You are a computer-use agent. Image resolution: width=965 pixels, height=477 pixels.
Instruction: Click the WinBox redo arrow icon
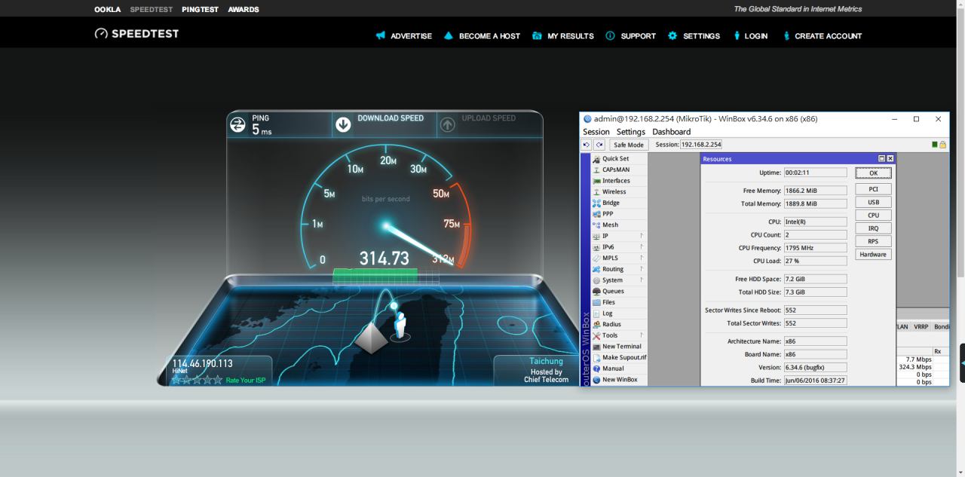point(599,145)
